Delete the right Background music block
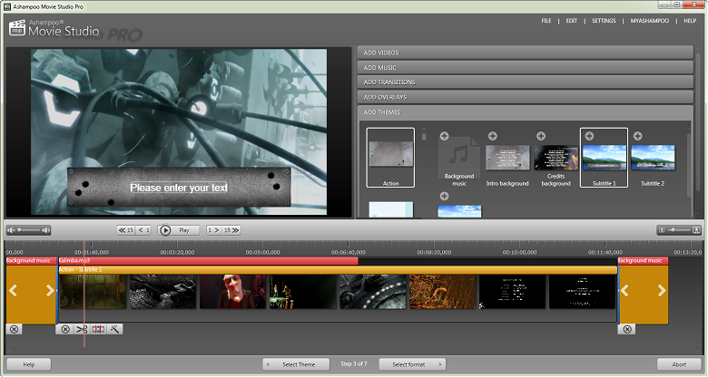Viewport: 708px width, 377px height. coord(627,329)
